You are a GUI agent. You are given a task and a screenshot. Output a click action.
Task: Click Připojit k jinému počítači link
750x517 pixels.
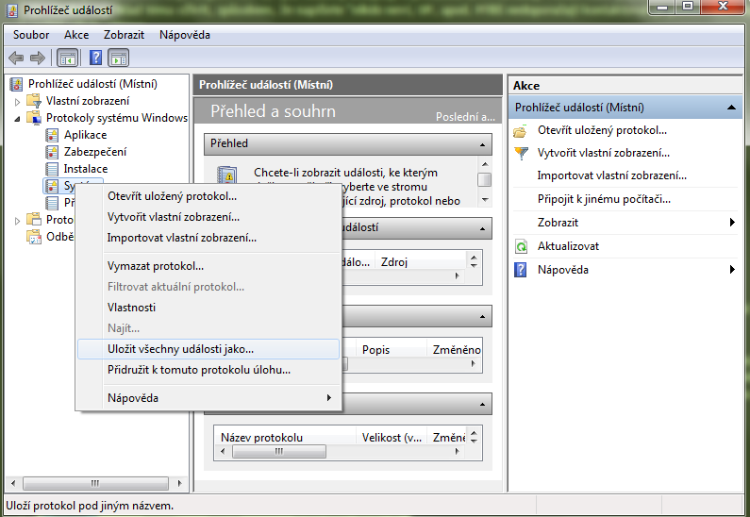604,199
